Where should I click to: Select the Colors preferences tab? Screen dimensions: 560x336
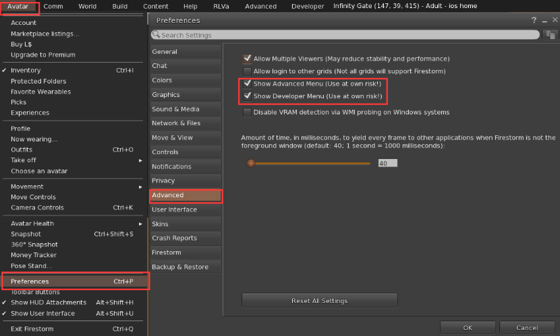186,80
